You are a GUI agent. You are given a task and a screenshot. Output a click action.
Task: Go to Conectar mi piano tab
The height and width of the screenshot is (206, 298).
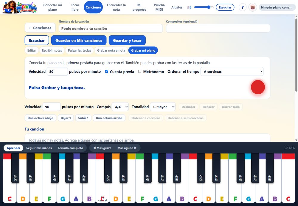[52, 7]
